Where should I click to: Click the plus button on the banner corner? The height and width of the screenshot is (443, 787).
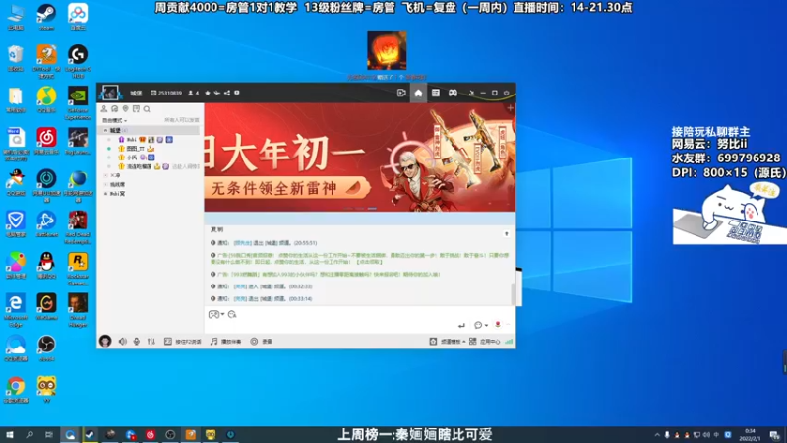[510, 108]
